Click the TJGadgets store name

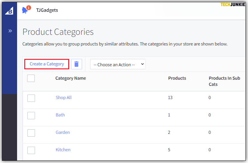(47, 10)
